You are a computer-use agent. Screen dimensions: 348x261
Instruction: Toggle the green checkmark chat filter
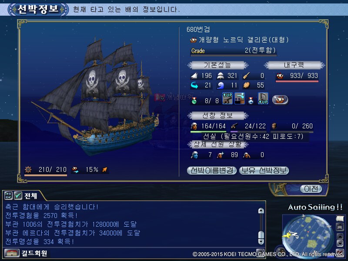pyautogui.click(x=18, y=195)
